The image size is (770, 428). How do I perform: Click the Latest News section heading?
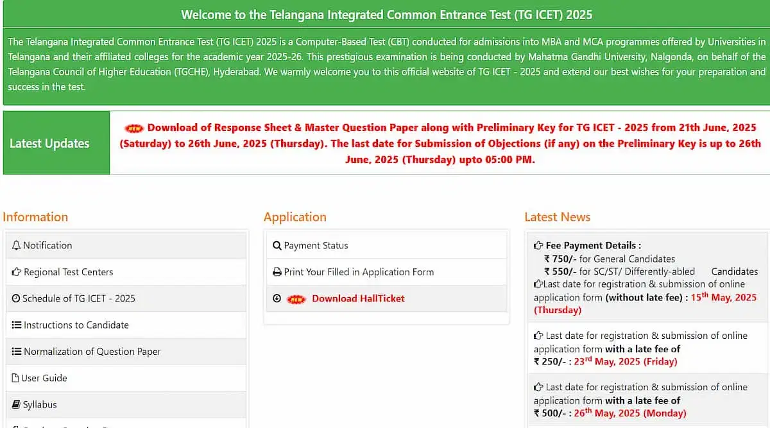(x=558, y=217)
